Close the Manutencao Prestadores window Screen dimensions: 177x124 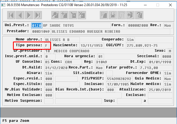tap(170, 5)
